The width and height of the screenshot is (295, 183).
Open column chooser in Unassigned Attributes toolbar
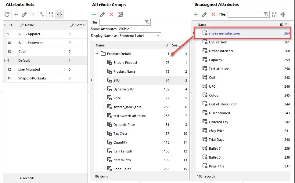click(x=283, y=14)
